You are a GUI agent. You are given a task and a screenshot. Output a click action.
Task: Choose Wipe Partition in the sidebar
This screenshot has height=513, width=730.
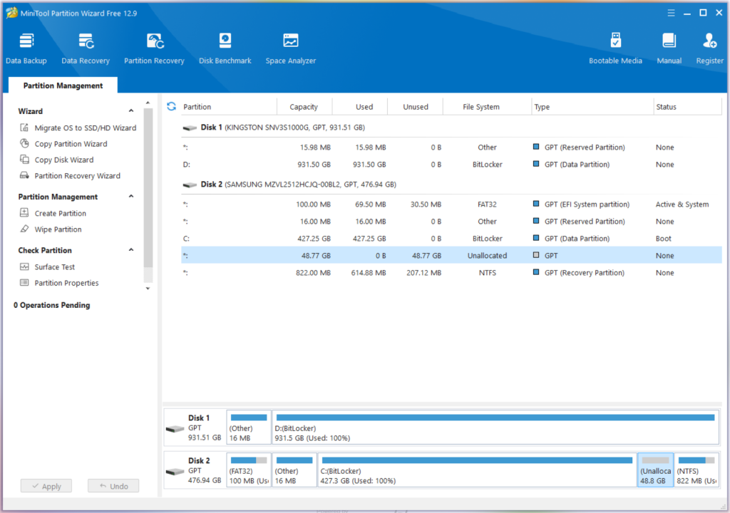coord(58,229)
